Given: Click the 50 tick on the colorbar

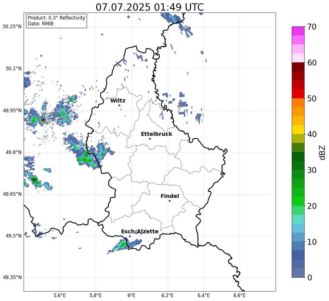Looking at the screenshot, I should 312,98.
